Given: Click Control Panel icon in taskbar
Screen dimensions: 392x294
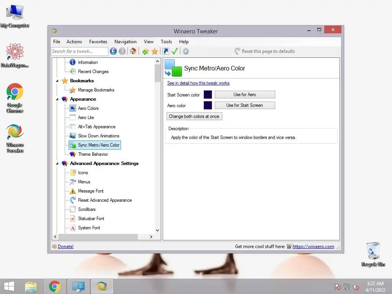Looking at the screenshot, I should point(78,286).
